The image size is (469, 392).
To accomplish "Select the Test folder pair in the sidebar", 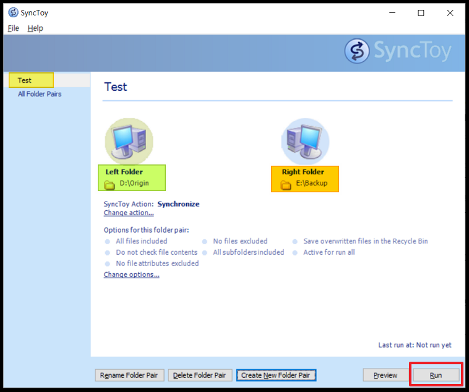I will [25, 80].
